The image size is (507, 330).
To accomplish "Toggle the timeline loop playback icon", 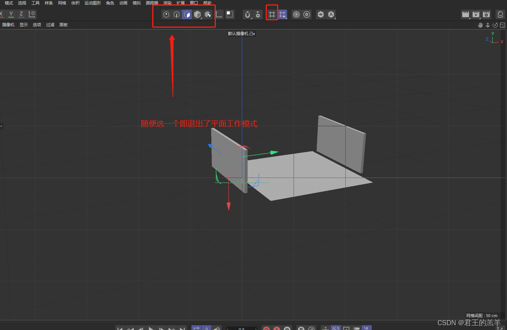I will tap(196, 328).
